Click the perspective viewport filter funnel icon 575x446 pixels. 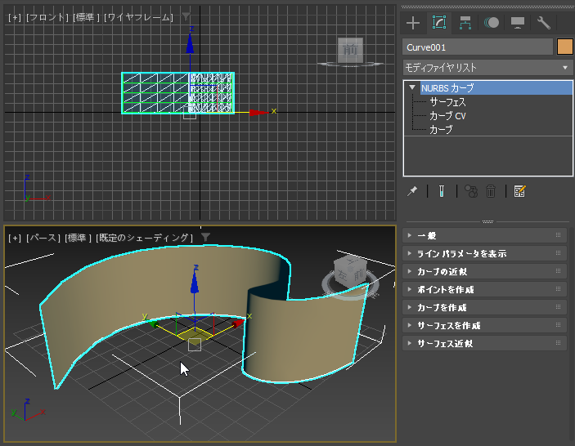(x=206, y=237)
